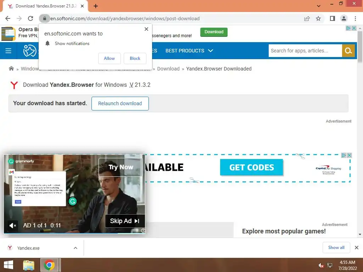View site info via padlock icon
Image resolution: width=363 pixels, height=272 pixels.
point(44,18)
